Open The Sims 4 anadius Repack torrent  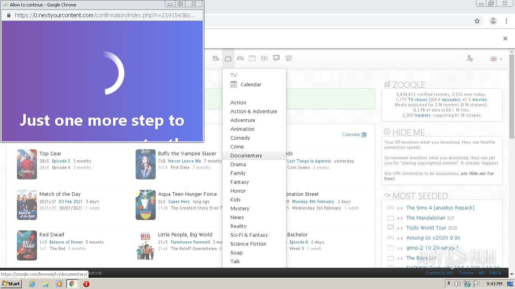pyautogui.click(x=440, y=208)
